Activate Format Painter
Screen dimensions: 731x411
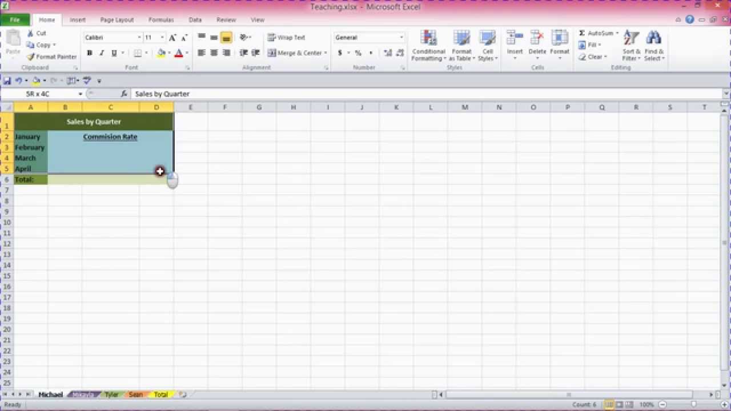coord(51,57)
